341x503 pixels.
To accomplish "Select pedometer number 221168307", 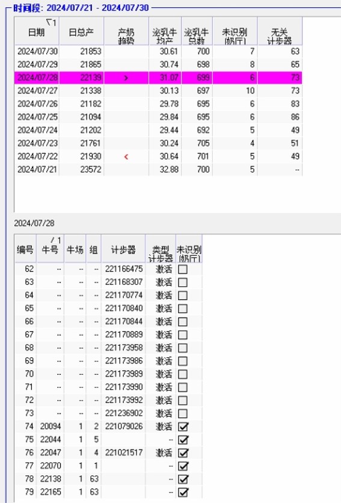I will pos(124,282).
